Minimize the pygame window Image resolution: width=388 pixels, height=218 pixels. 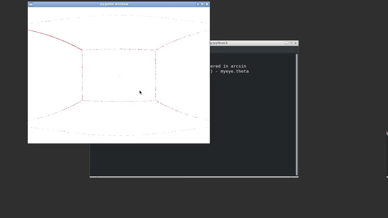click(198, 4)
